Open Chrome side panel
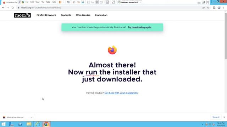The height and width of the screenshot is (127, 227). (214, 8)
